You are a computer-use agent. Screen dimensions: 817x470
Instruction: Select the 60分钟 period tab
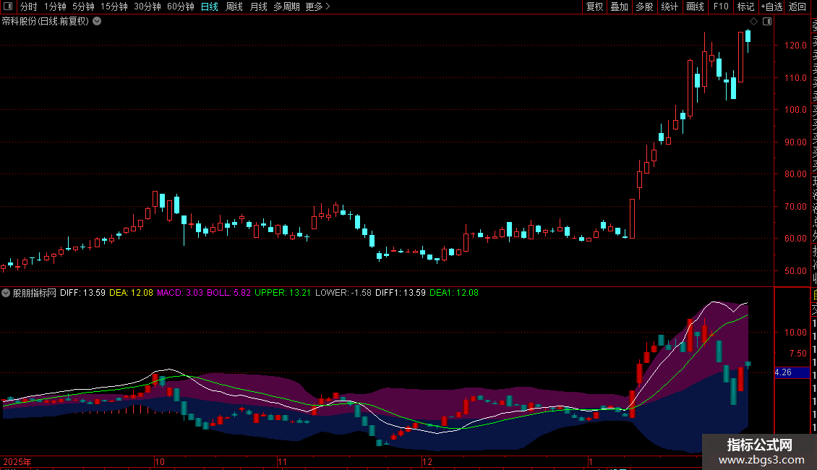click(x=181, y=7)
